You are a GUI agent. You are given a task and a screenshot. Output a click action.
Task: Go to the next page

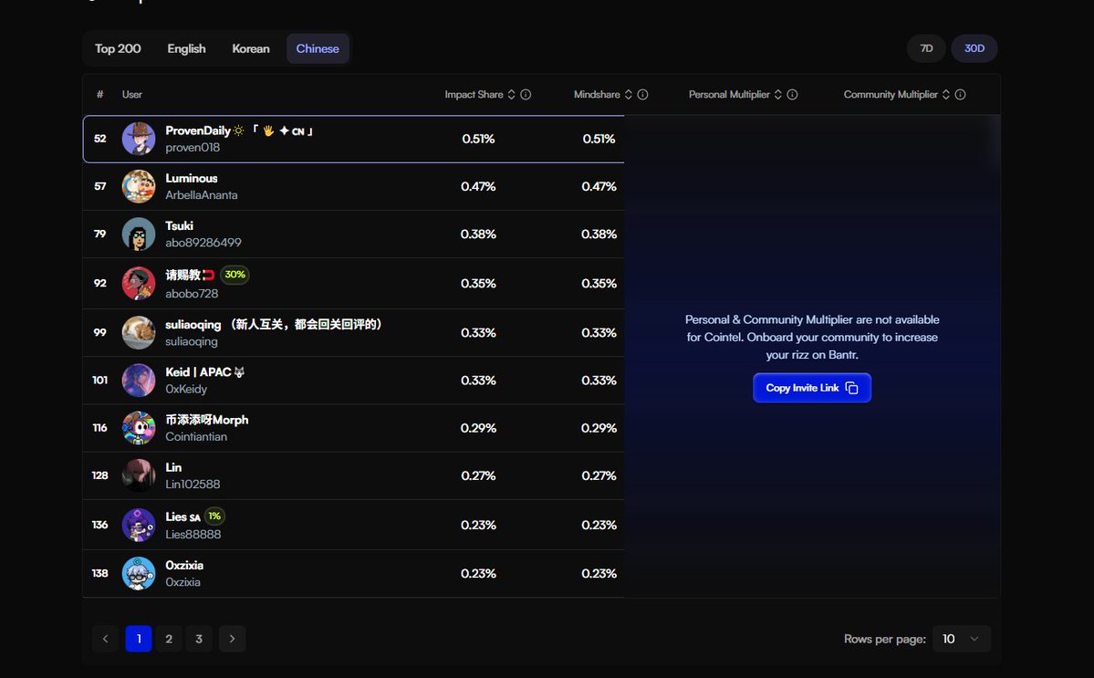[233, 639]
